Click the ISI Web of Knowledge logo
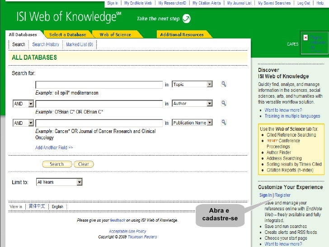329x247 pixels. point(69,17)
